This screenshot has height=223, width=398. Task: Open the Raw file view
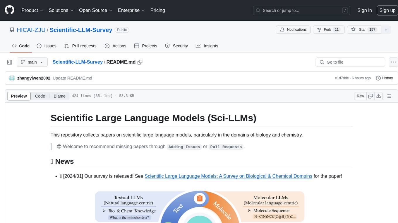360,96
